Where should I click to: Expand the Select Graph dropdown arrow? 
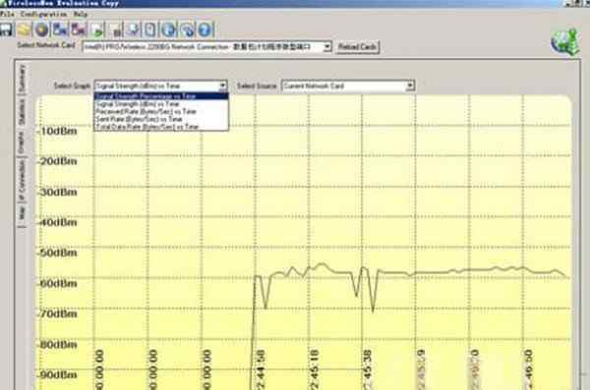(x=223, y=85)
